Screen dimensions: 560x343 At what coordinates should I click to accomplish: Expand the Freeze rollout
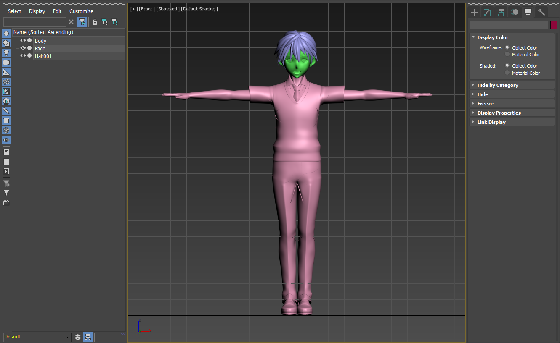click(485, 104)
